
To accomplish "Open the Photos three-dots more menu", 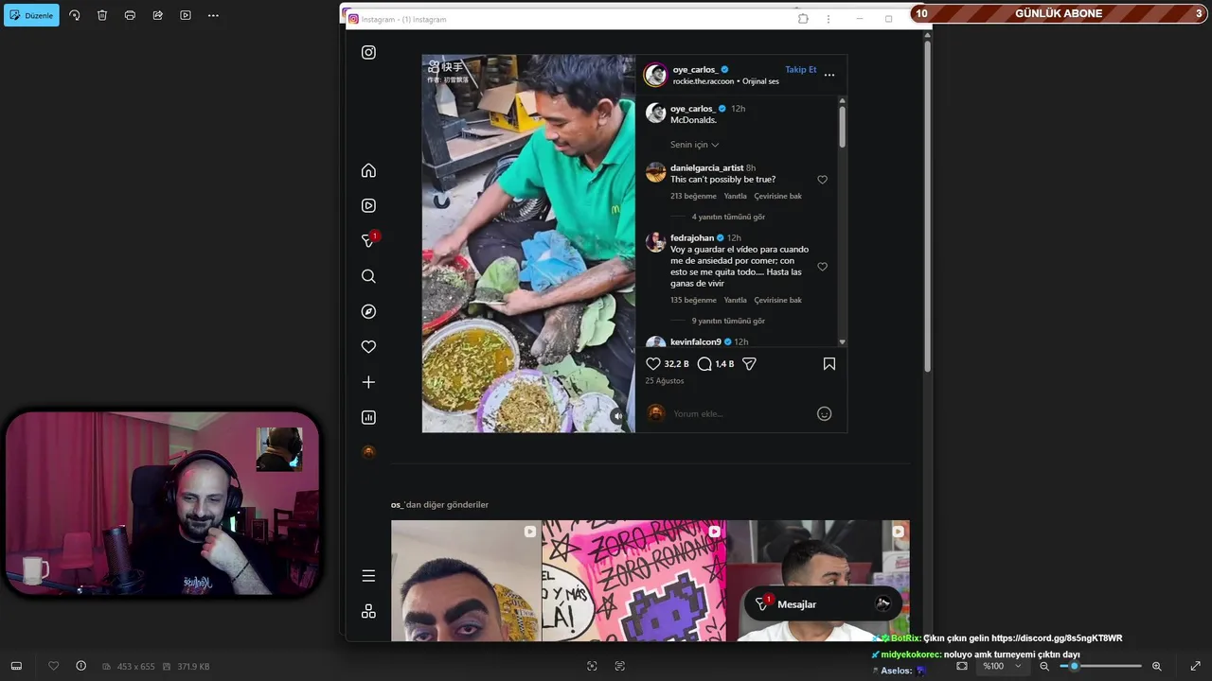I will tap(213, 15).
